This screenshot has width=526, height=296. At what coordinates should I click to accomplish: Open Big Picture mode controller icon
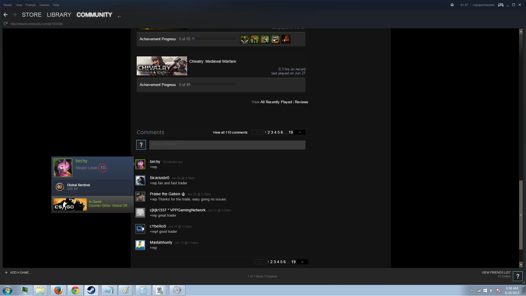click(501, 5)
